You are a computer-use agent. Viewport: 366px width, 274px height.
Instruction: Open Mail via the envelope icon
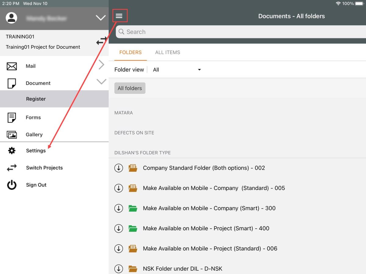[12, 66]
